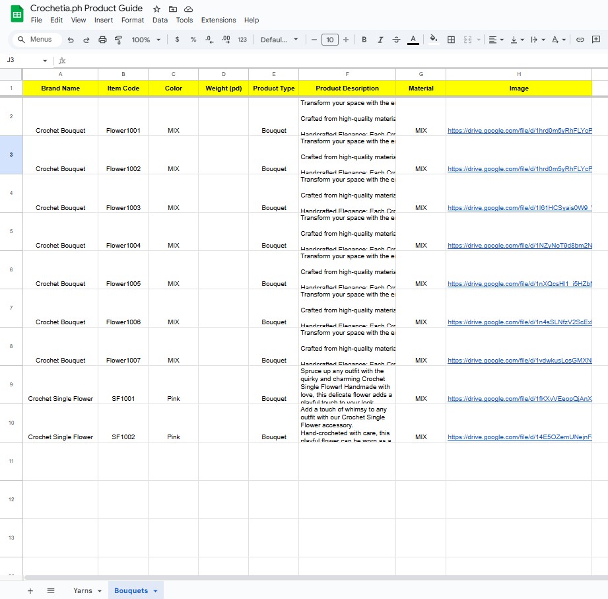The height and width of the screenshot is (599, 608).
Task: Open the Flower1005 image drive link
Action: click(520, 283)
